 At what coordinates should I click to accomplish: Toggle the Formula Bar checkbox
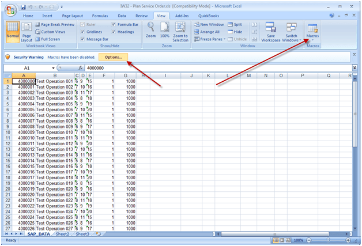coord(114,24)
